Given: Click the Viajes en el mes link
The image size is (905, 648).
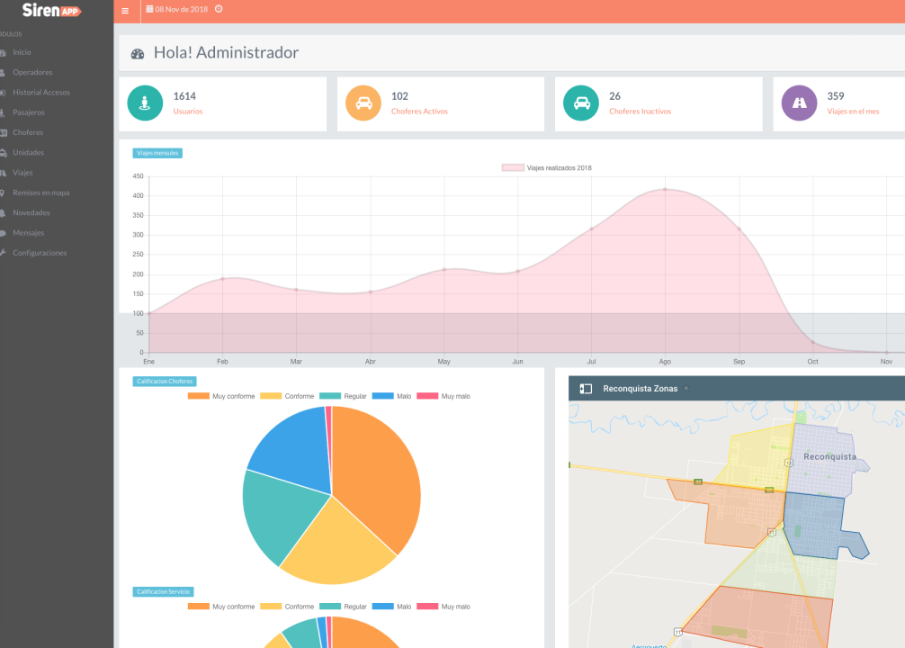Looking at the screenshot, I should pyautogui.click(x=853, y=112).
